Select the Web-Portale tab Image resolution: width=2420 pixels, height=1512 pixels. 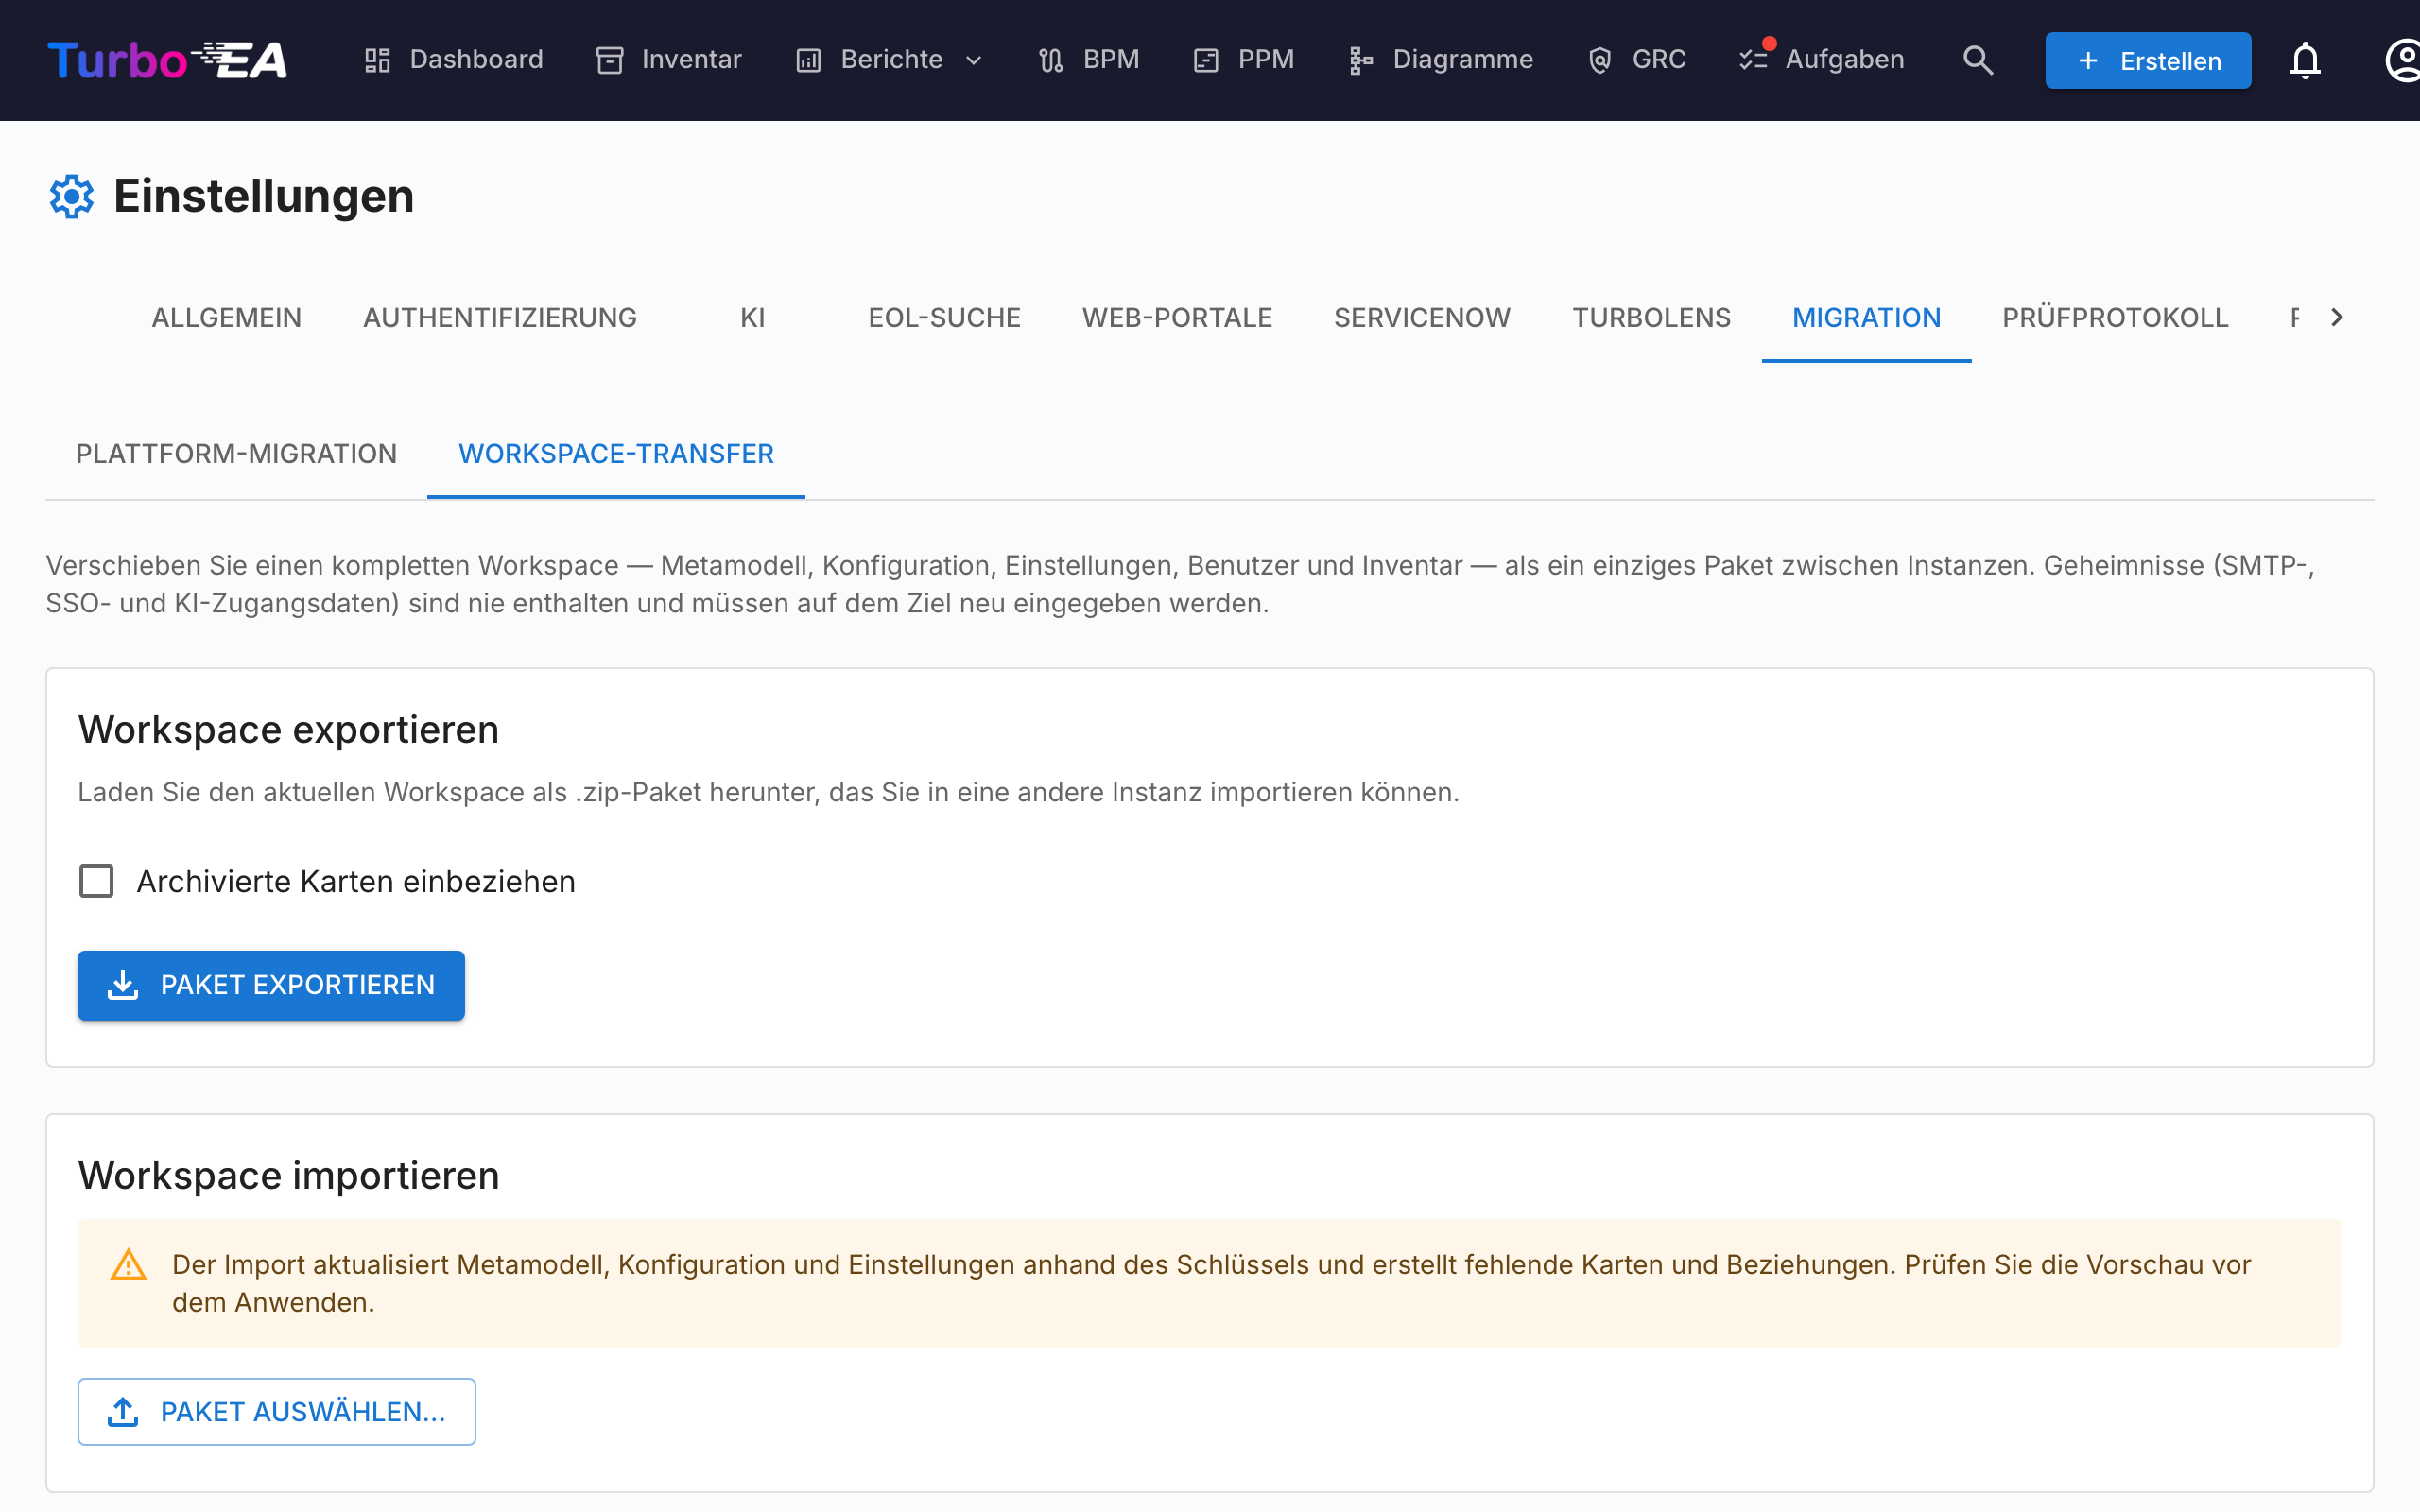1177,318
